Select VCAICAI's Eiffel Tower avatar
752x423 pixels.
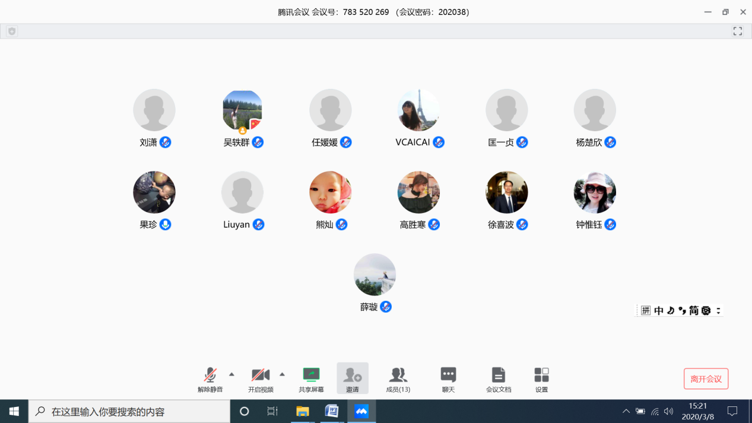click(418, 110)
